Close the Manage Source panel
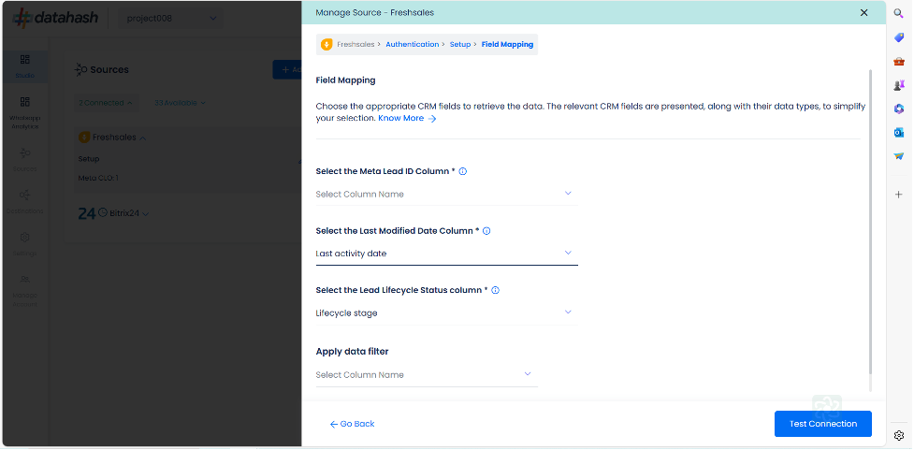 click(x=863, y=12)
